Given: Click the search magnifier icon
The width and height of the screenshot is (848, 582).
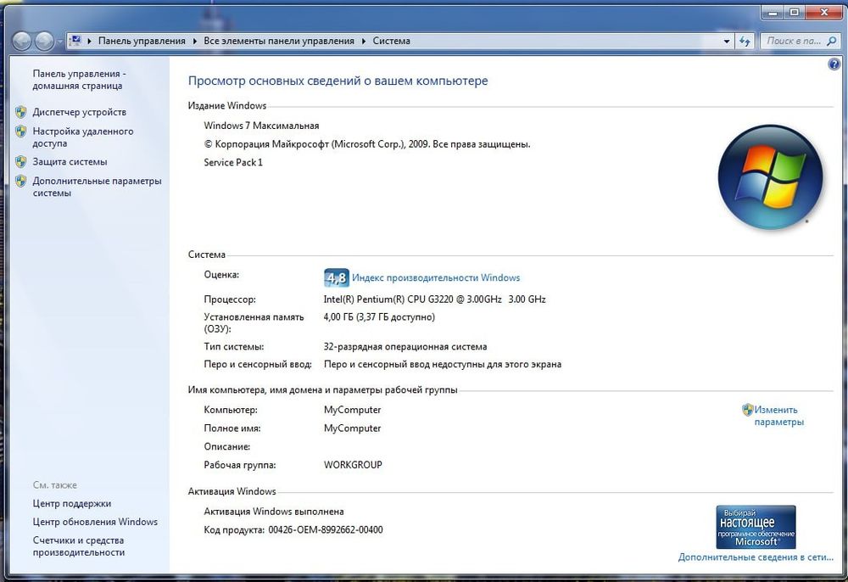Looking at the screenshot, I should pyautogui.click(x=832, y=41).
